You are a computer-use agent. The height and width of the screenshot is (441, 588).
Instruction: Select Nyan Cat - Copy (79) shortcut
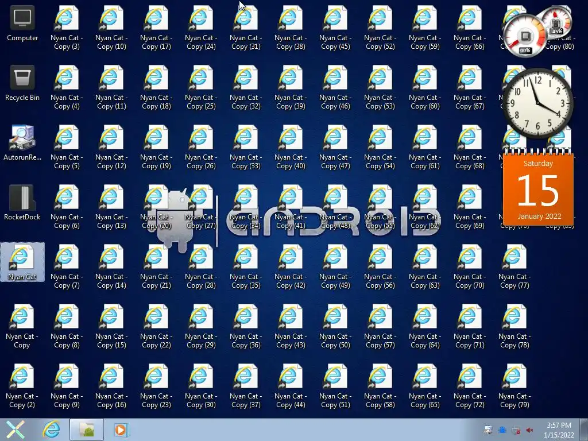(x=514, y=386)
